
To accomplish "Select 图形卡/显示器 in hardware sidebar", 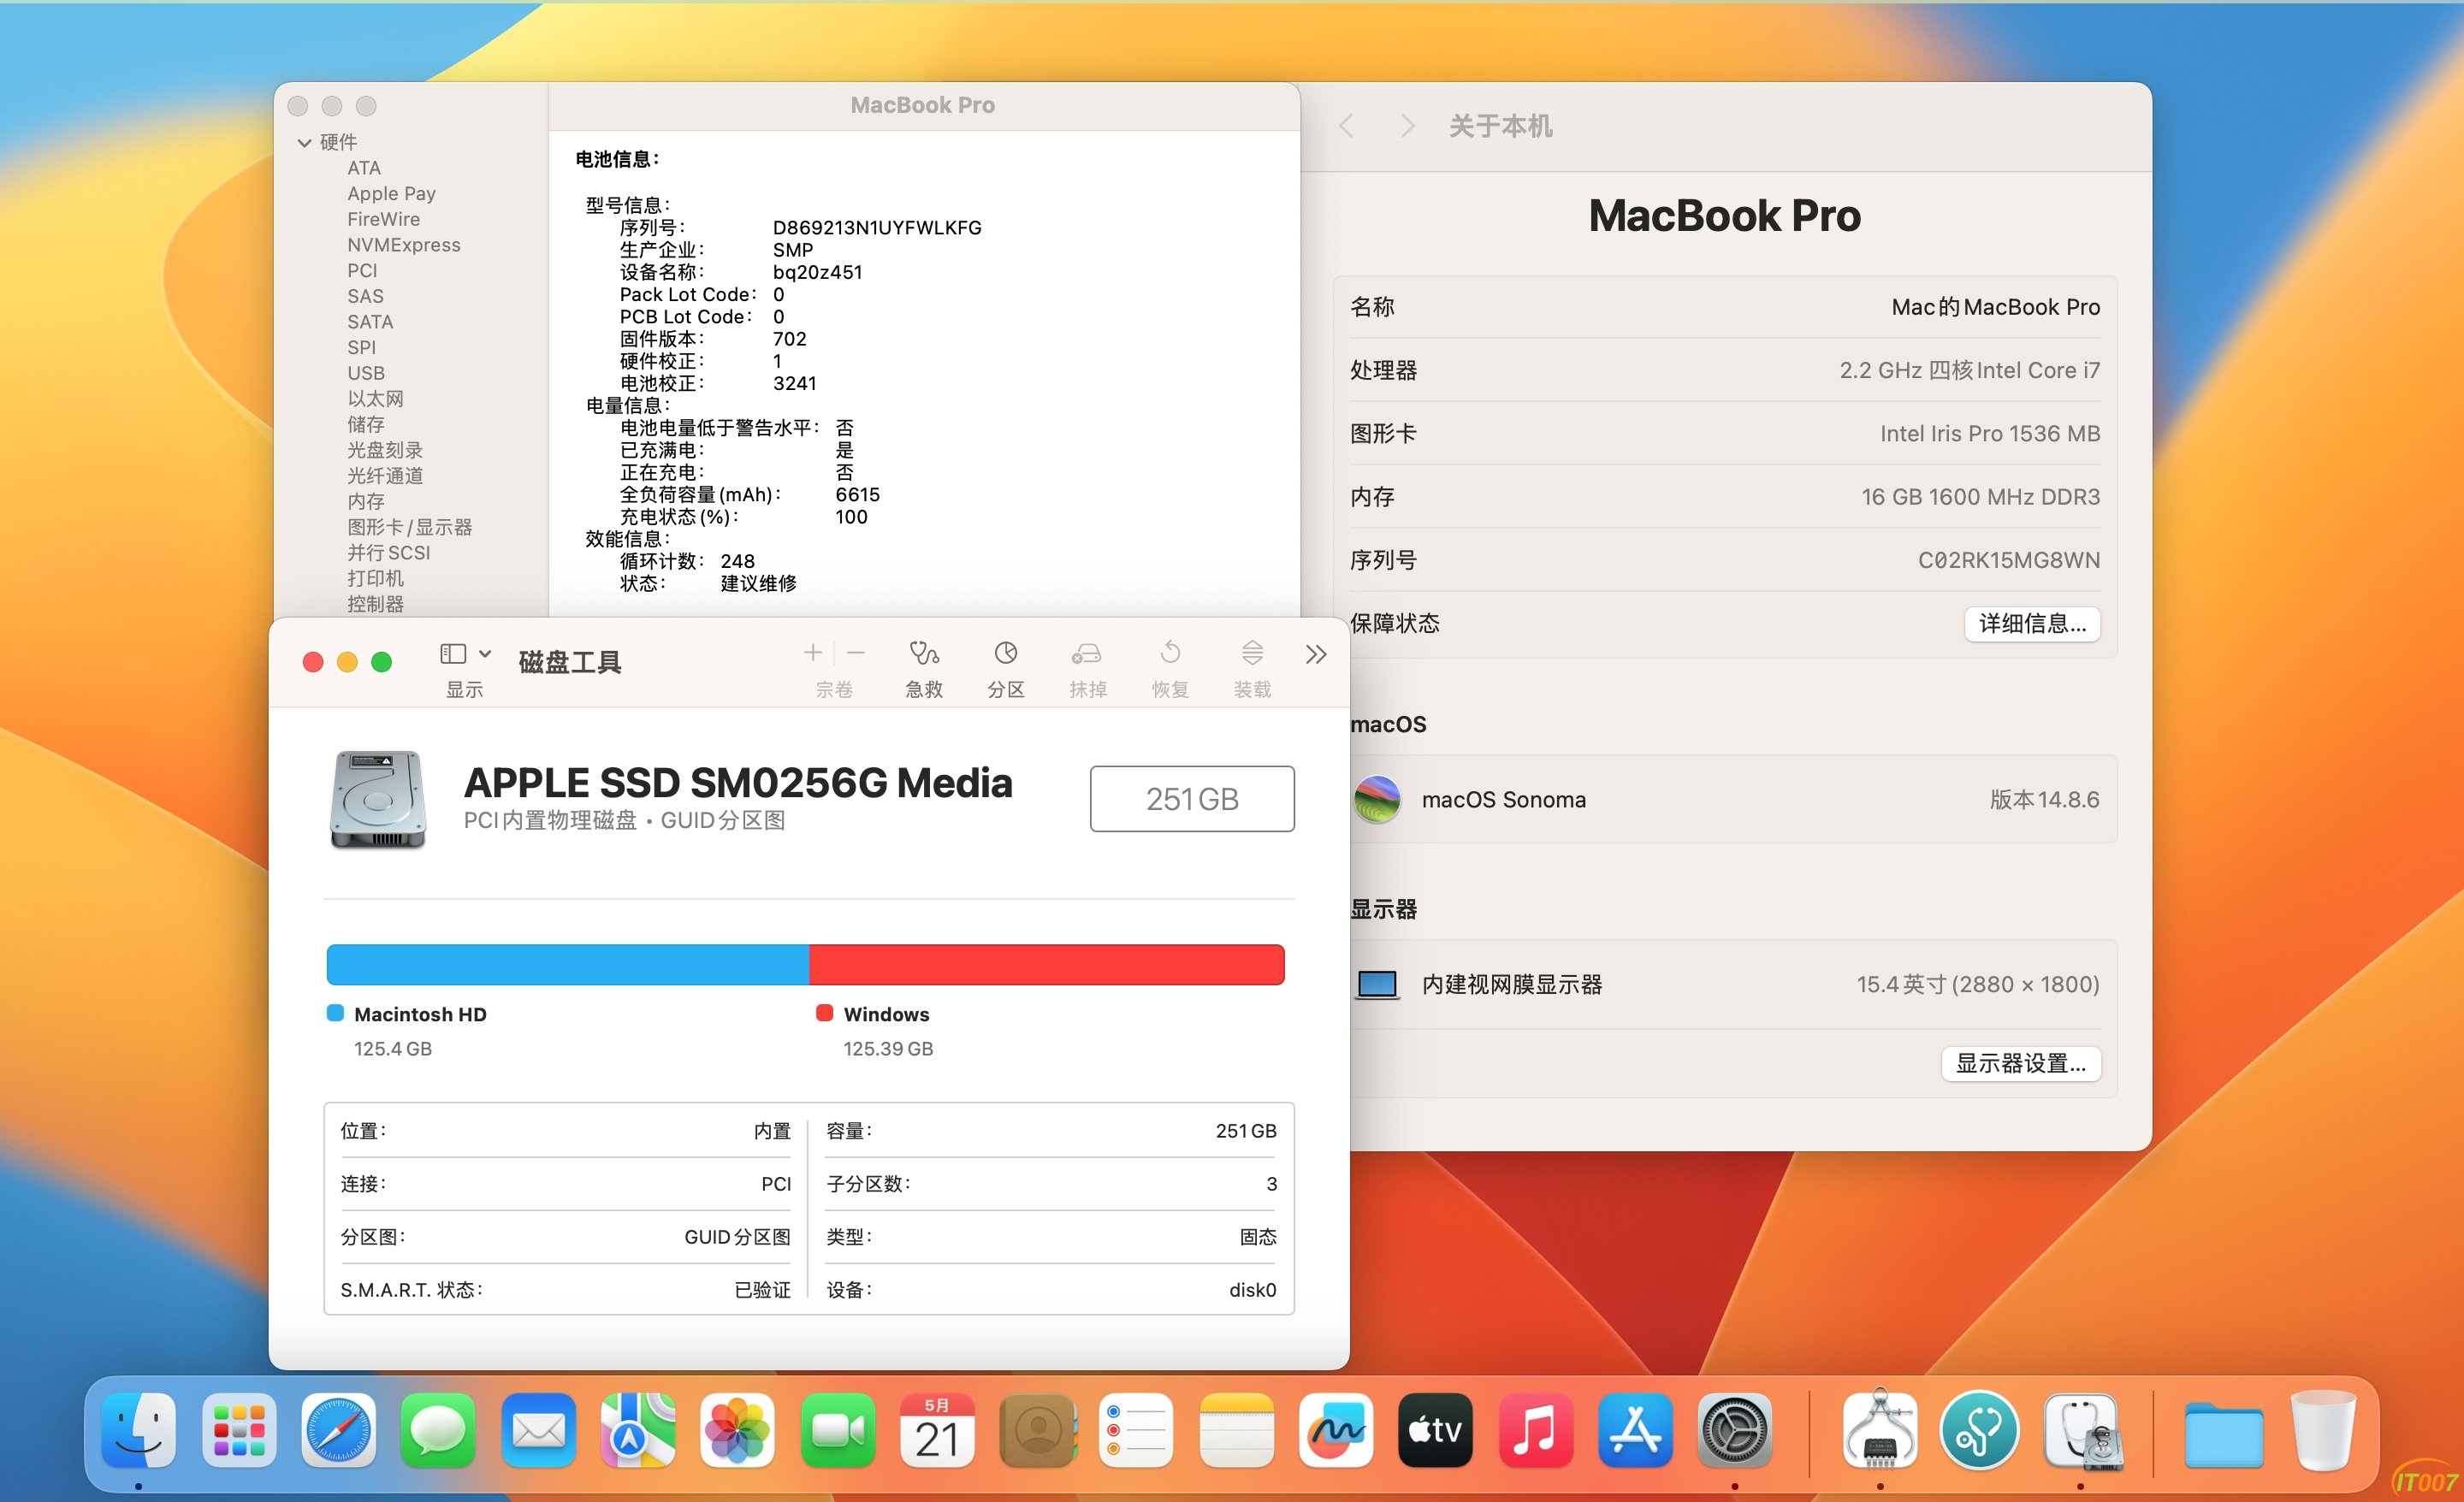I will (x=410, y=527).
